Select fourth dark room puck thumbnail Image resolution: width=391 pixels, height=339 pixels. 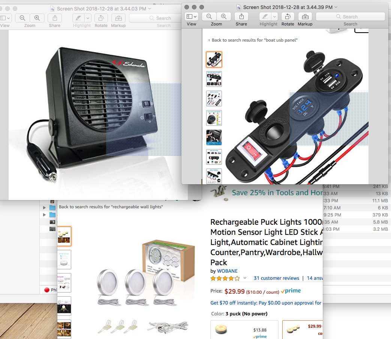(64, 306)
